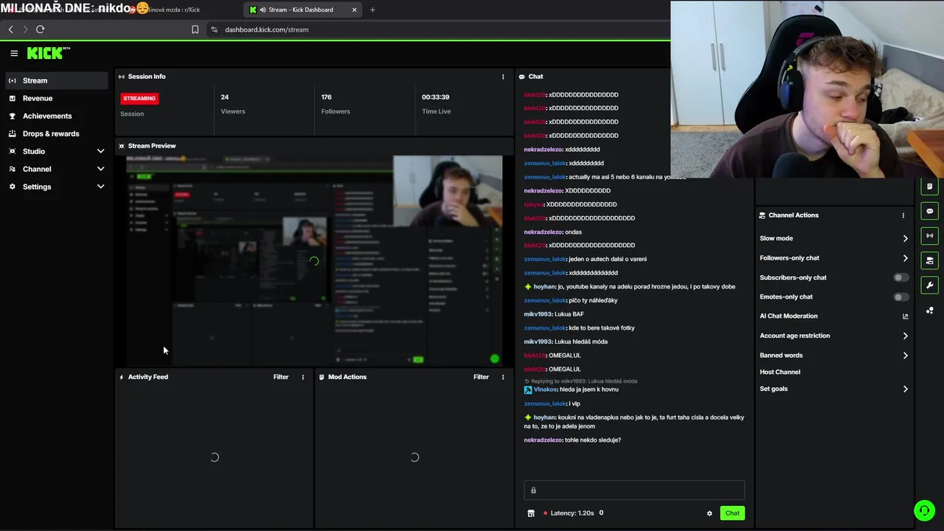Click the Latency: 1.20s indicator
The image size is (944, 531).
point(569,513)
